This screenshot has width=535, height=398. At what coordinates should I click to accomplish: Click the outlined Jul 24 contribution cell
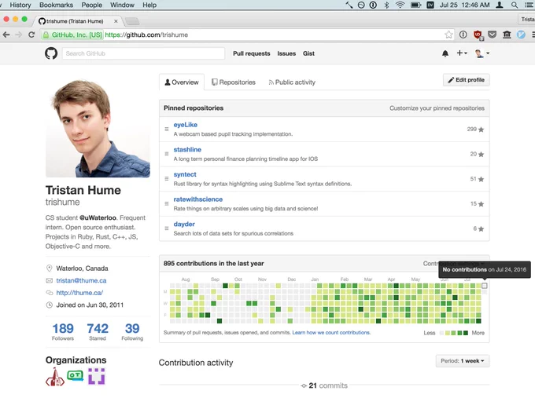pyautogui.click(x=485, y=286)
